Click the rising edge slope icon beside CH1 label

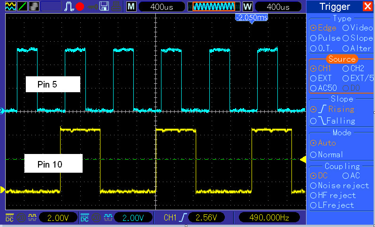tap(183, 218)
